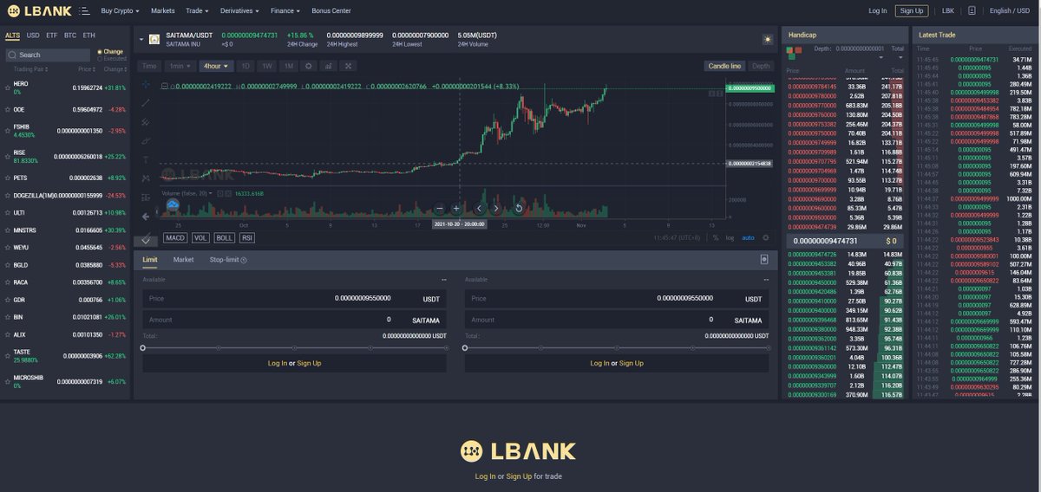Select the parallel channel drawing tool

pyautogui.click(x=146, y=121)
